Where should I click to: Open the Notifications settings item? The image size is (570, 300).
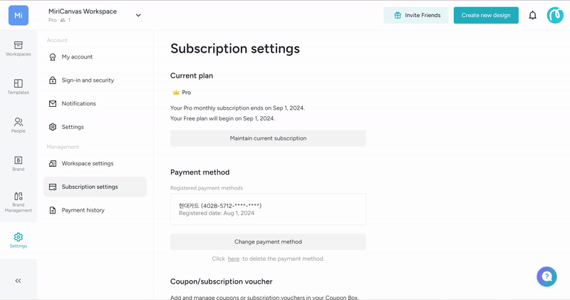78,103
